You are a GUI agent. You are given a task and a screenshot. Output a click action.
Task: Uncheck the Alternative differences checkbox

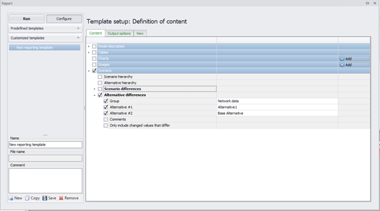100,95
